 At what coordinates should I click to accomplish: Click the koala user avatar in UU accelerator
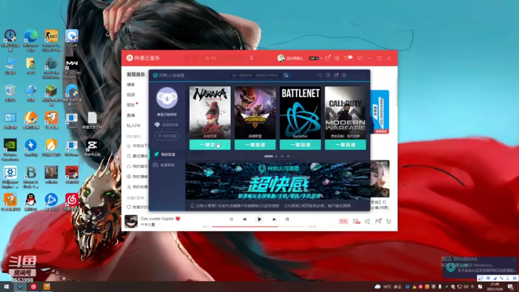[x=167, y=98]
